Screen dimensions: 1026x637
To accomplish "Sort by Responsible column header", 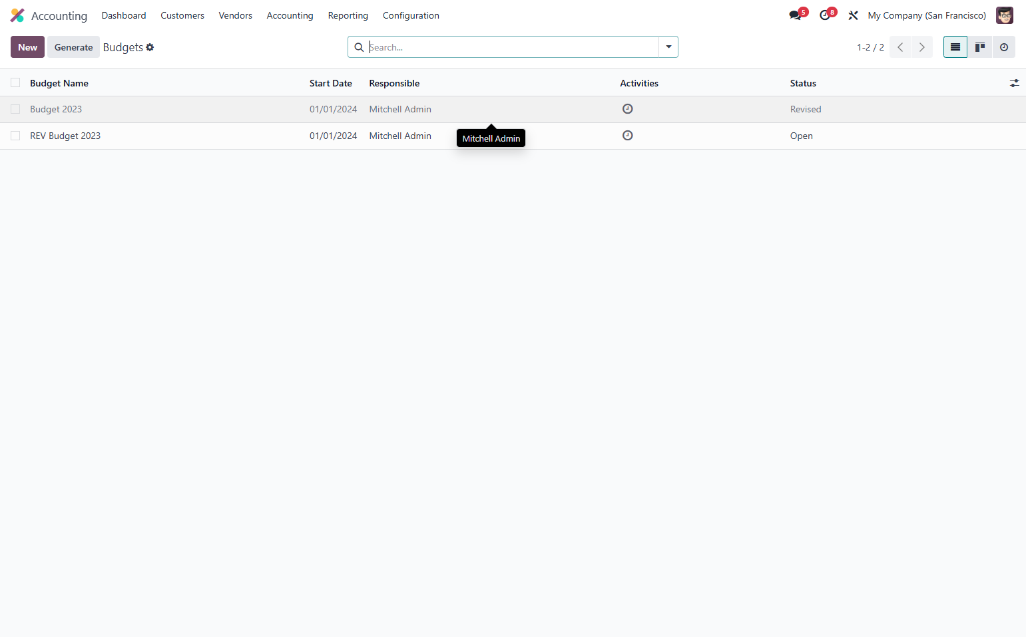I will pyautogui.click(x=394, y=83).
